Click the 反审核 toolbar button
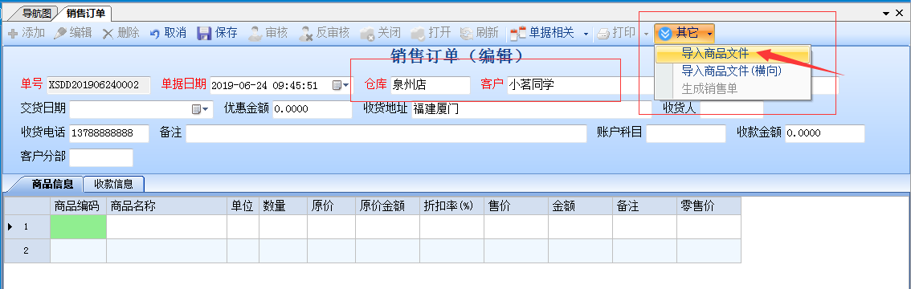The width and height of the screenshot is (911, 289). pos(325,33)
